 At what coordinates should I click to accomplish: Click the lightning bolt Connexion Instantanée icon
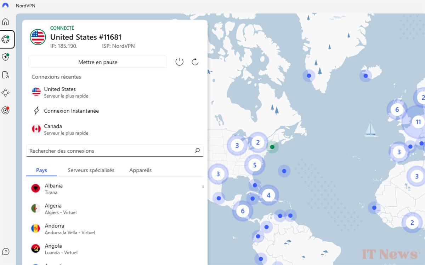point(36,111)
